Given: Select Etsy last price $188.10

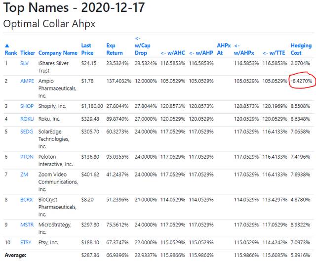Looking at the screenshot, I should click(x=90, y=242).
